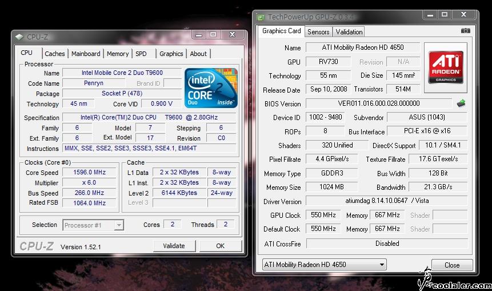This screenshot has height=291, width=492.
Task: Click the GPU-Z screenshot camera icon
Action: pos(465,30)
